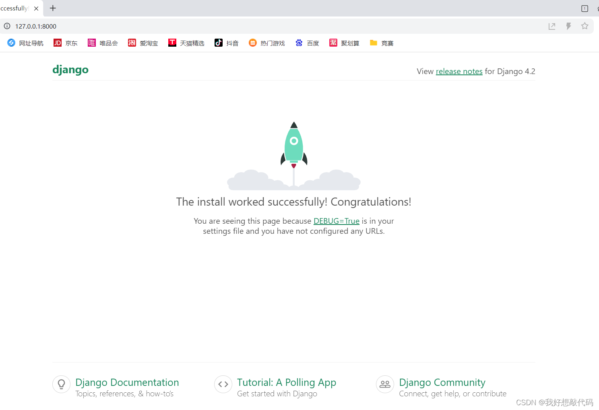Open a new browser tab with plus icon
Screen dimensions: 599x410
[53, 8]
